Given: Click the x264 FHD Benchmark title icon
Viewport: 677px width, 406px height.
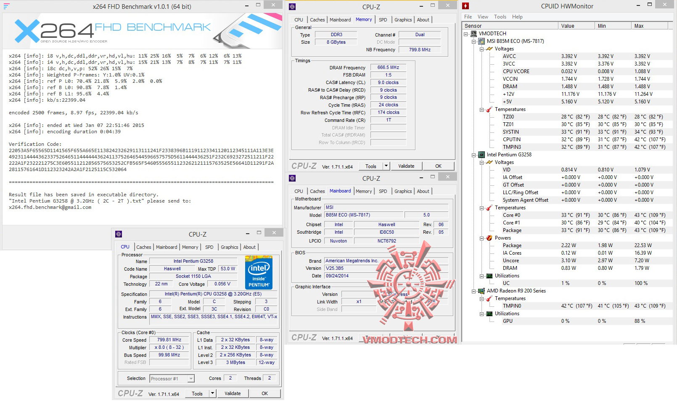Looking at the screenshot, I should 6,6.
